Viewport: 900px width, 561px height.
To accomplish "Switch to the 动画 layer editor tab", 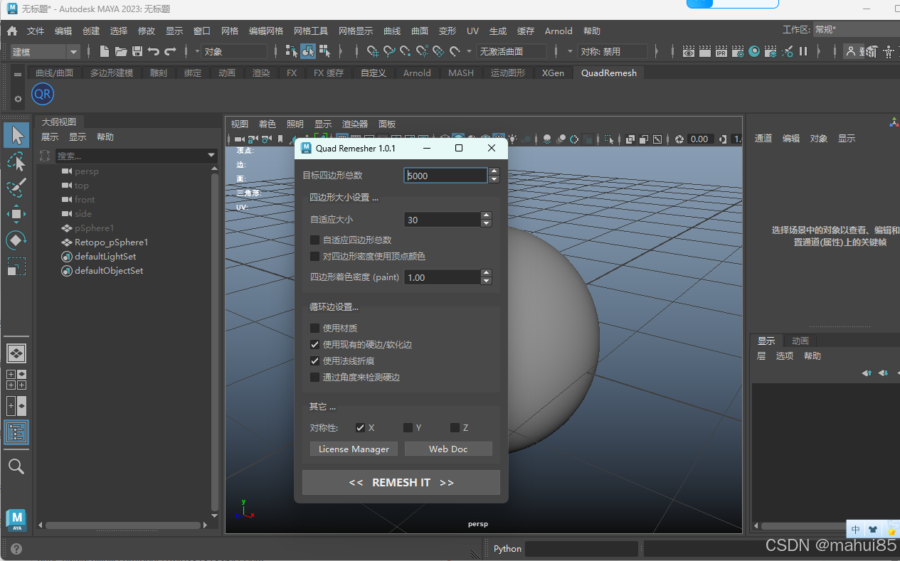I will [x=800, y=341].
